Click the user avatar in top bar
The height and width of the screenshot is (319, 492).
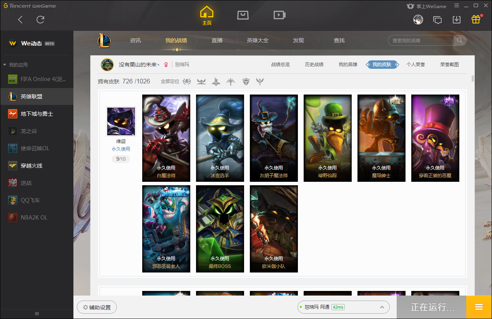[x=418, y=20]
